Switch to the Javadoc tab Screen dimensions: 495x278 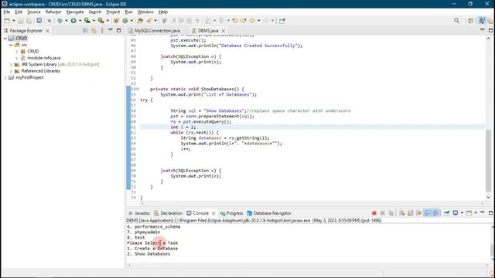[x=139, y=213]
